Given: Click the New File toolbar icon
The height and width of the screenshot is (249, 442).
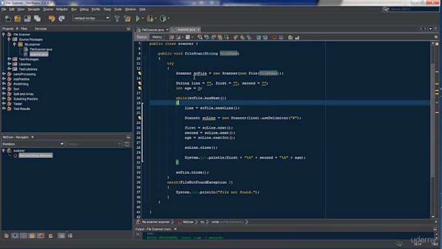Looking at the screenshot, I should [x=8, y=19].
